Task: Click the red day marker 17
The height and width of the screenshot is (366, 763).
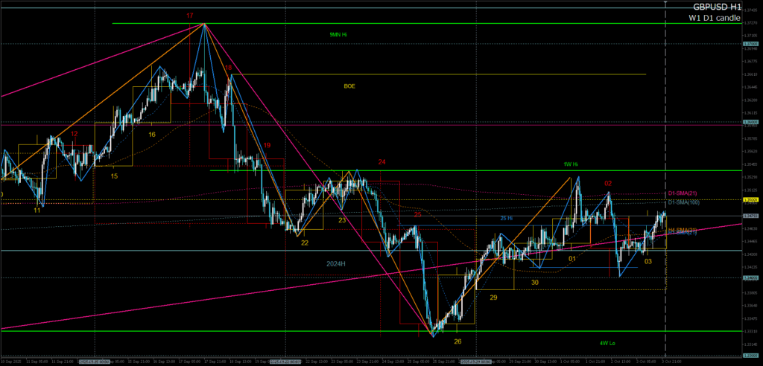Action: tap(191, 15)
